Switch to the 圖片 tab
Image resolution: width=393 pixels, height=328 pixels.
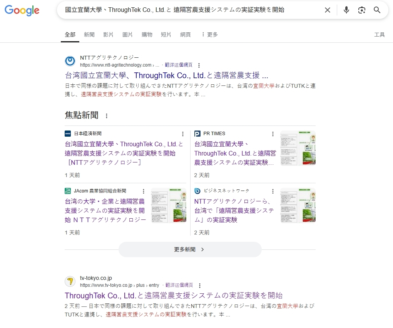[127, 35]
